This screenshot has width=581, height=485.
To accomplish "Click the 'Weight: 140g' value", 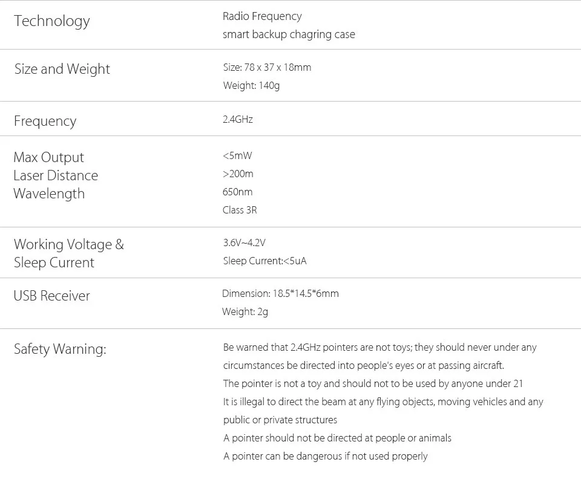I will 251,85.
